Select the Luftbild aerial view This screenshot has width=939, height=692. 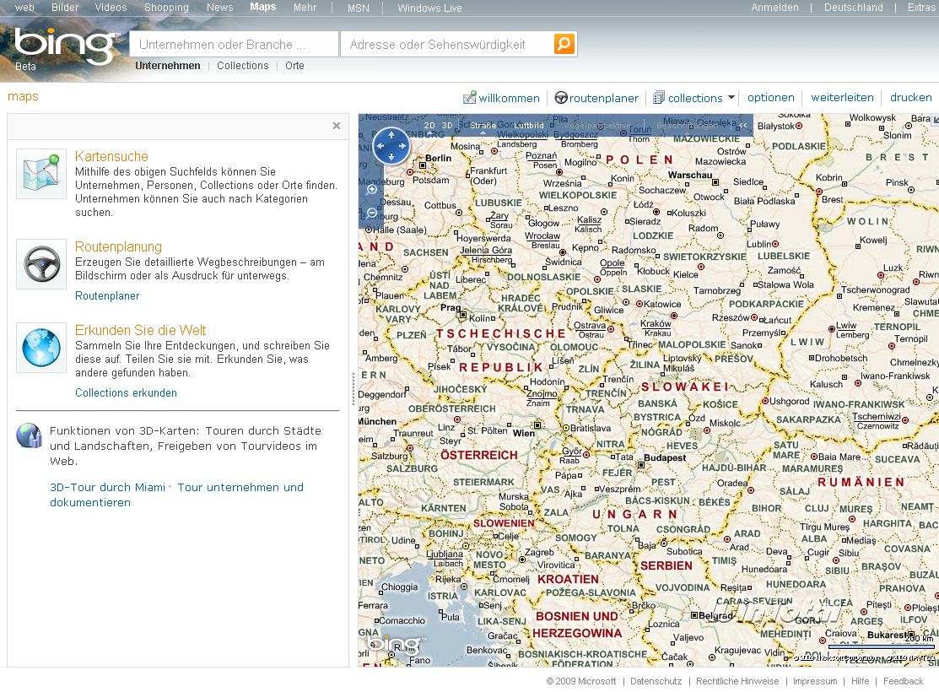[529, 125]
